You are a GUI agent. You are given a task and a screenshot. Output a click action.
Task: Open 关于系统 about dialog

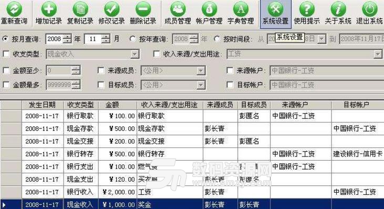(338, 13)
